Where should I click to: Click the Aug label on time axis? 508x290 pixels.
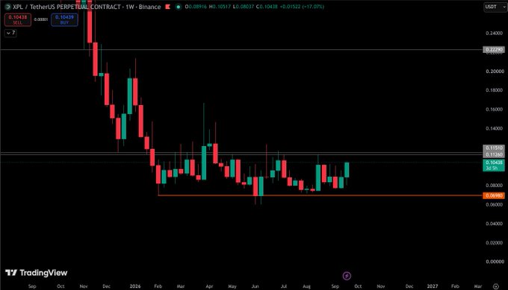click(x=306, y=286)
